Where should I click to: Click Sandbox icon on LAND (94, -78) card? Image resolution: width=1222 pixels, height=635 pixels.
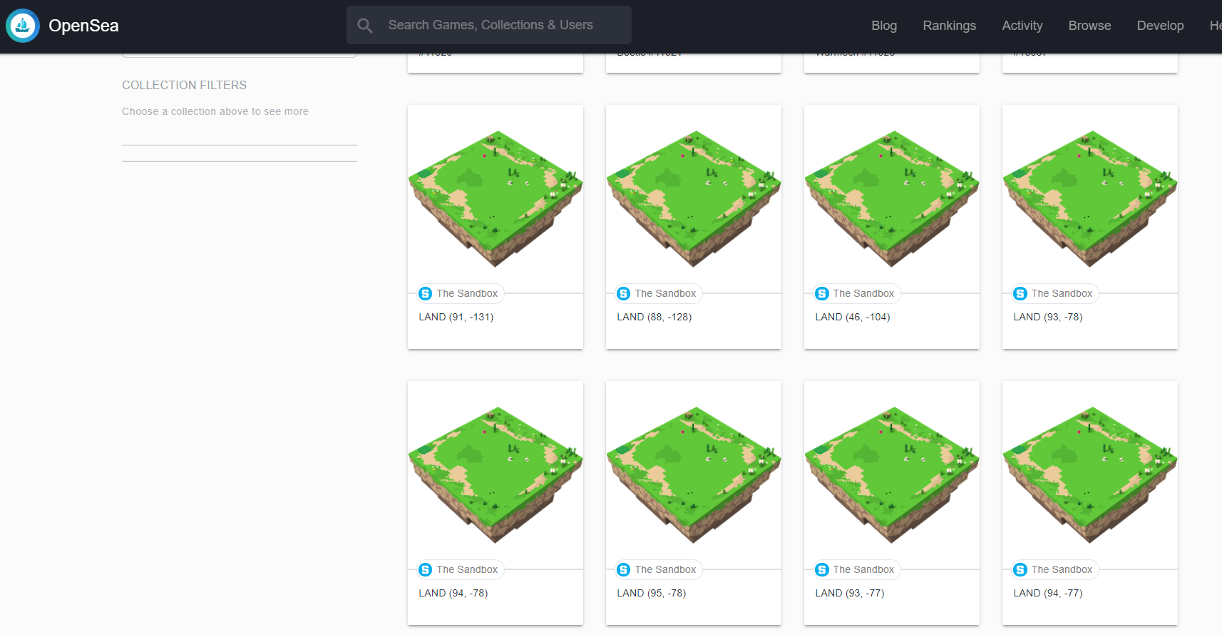(x=426, y=569)
